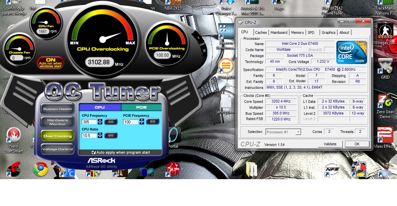This screenshot has height=206, width=397.
Task: Switch to the About tab in CPU-Z
Action: tap(344, 33)
